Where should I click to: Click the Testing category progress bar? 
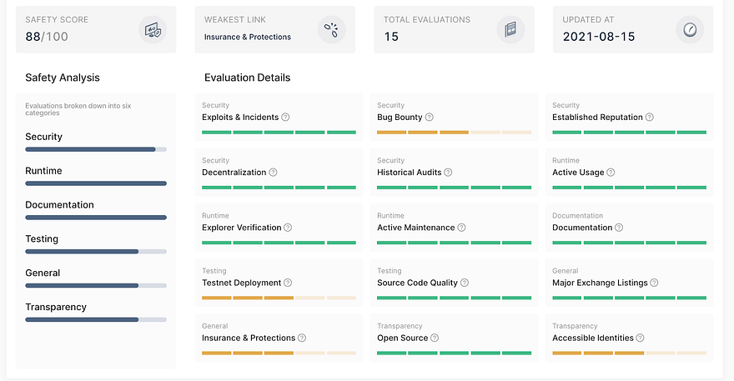tap(96, 252)
